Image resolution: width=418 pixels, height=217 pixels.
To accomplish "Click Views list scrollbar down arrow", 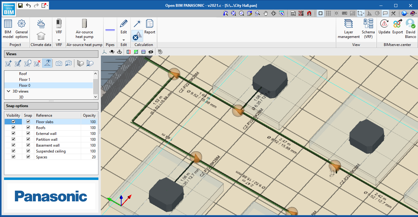I will [x=96, y=97].
